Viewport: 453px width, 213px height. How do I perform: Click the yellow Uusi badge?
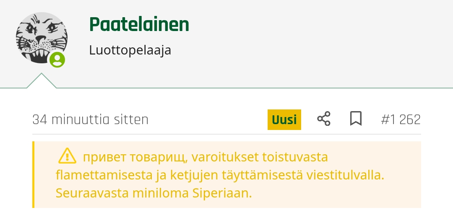coord(284,120)
